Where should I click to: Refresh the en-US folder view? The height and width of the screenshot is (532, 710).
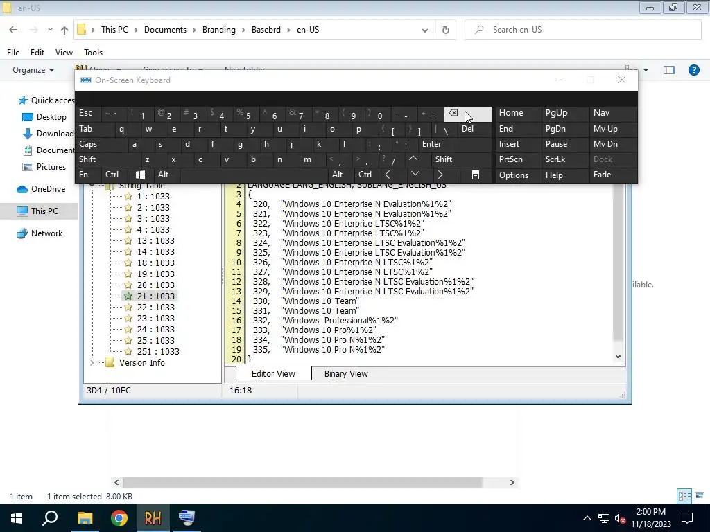[x=446, y=30]
